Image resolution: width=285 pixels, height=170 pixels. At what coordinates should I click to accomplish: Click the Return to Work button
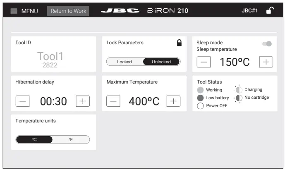pyautogui.click(x=68, y=11)
